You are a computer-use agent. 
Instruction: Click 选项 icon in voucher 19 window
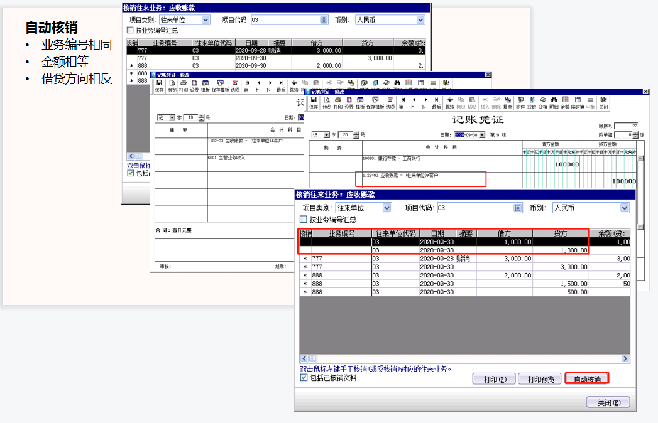pos(235,86)
